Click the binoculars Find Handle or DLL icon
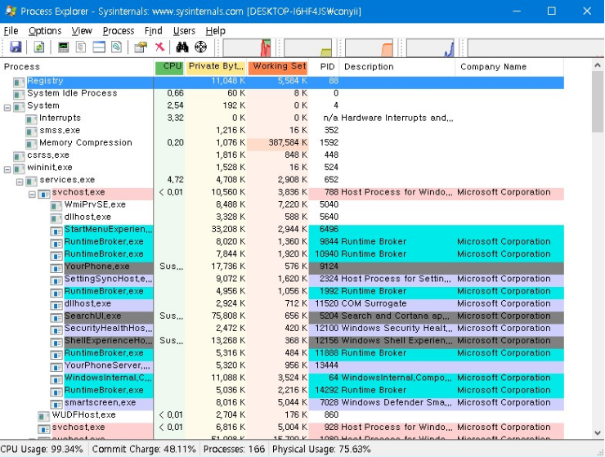 point(182,47)
